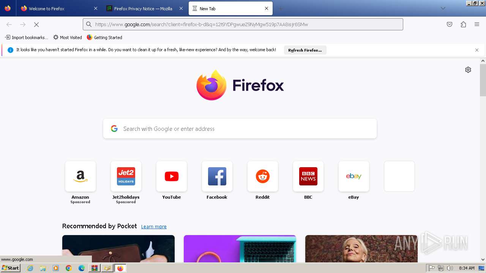The image size is (486, 273).
Task: Focus the URL address bar
Action: coord(243,24)
